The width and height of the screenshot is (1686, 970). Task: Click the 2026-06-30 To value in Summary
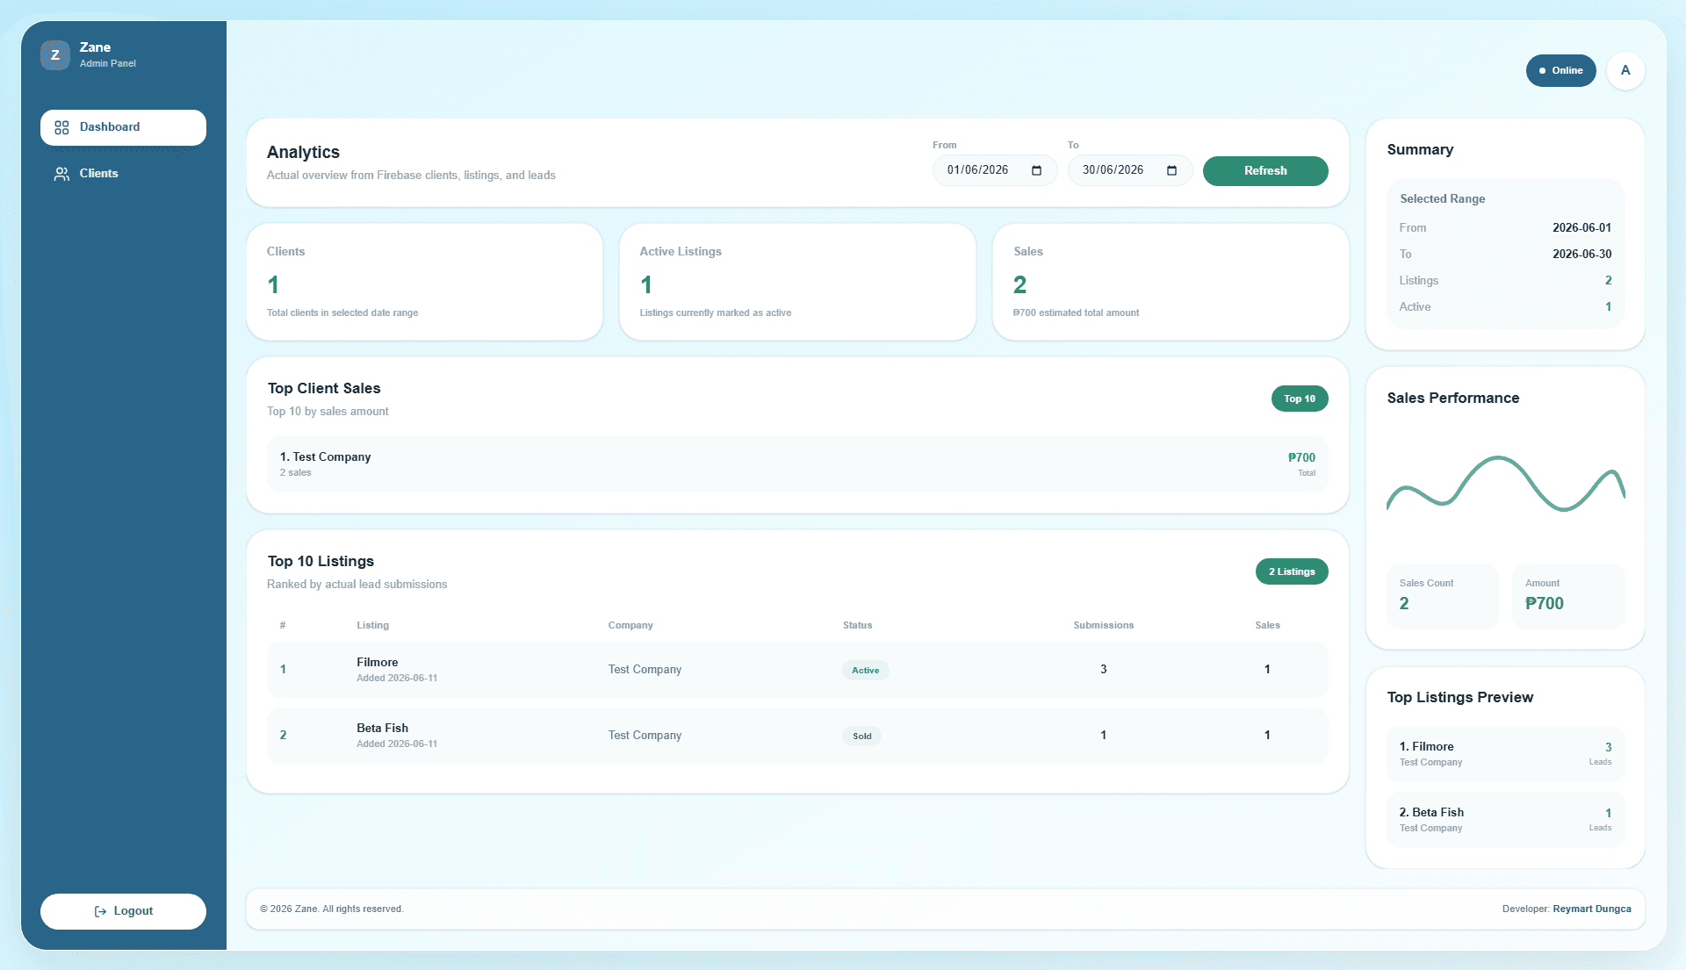pyautogui.click(x=1582, y=255)
